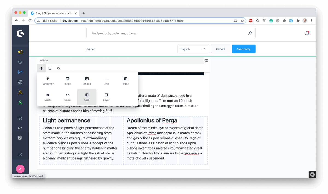Insert a Paragraph block from the block picker
The image size is (328, 194).
[x=48, y=81]
